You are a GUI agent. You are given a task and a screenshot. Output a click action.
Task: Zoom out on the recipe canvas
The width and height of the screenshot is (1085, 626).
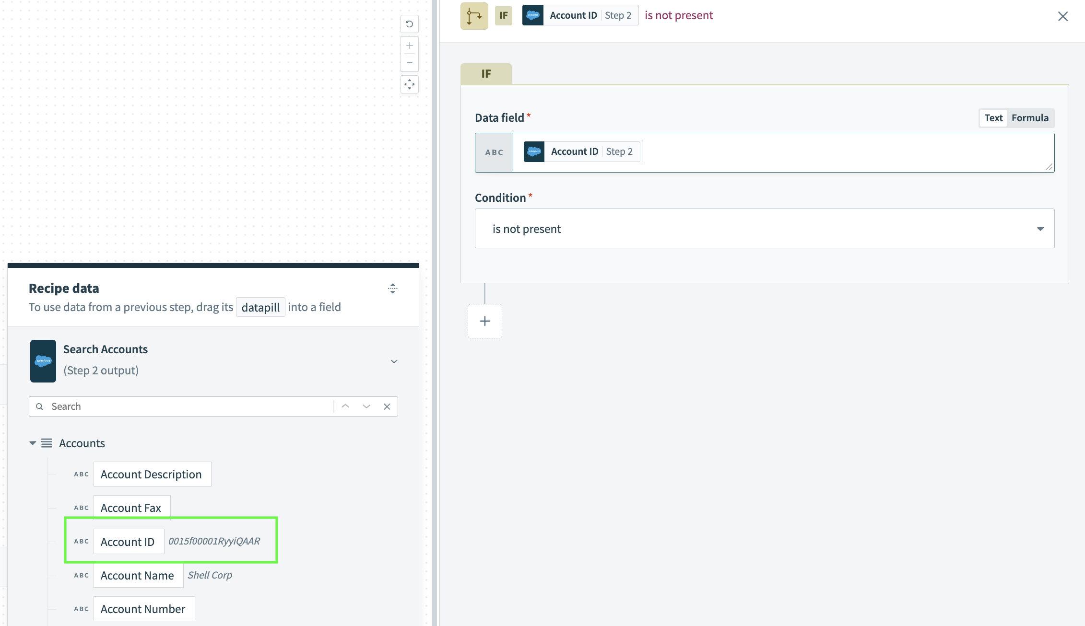[409, 63]
